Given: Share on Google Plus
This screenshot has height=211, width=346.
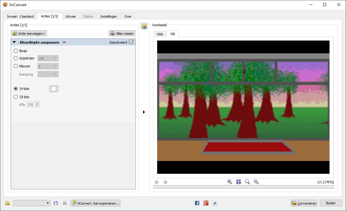Looking at the screenshot, I should (x=206, y=203).
